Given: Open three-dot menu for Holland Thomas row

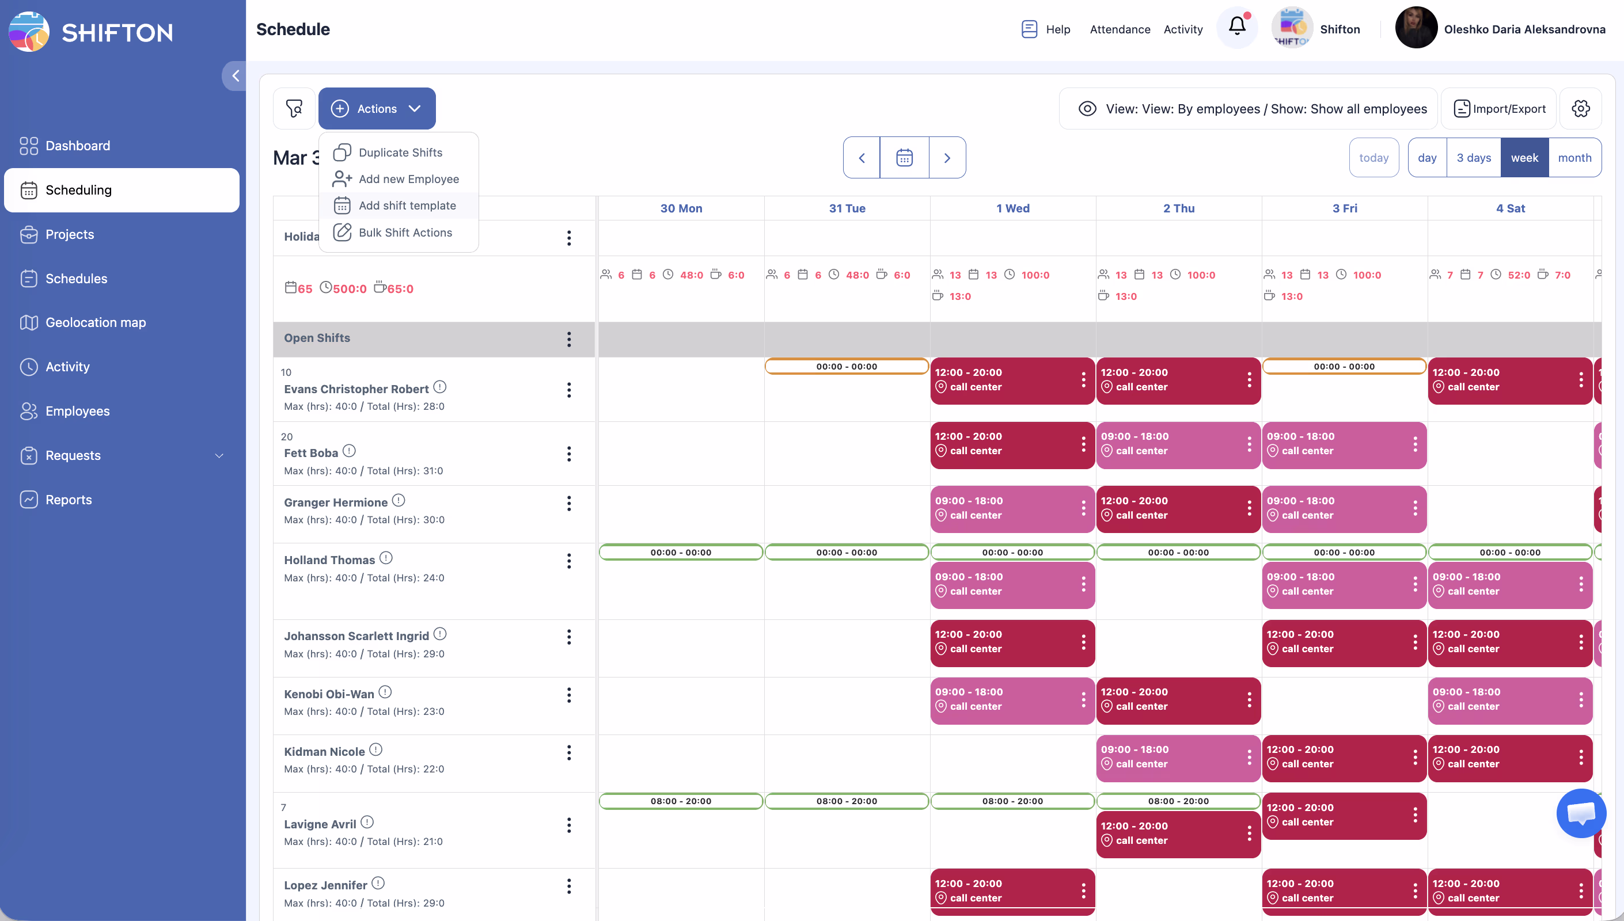Looking at the screenshot, I should [x=569, y=561].
